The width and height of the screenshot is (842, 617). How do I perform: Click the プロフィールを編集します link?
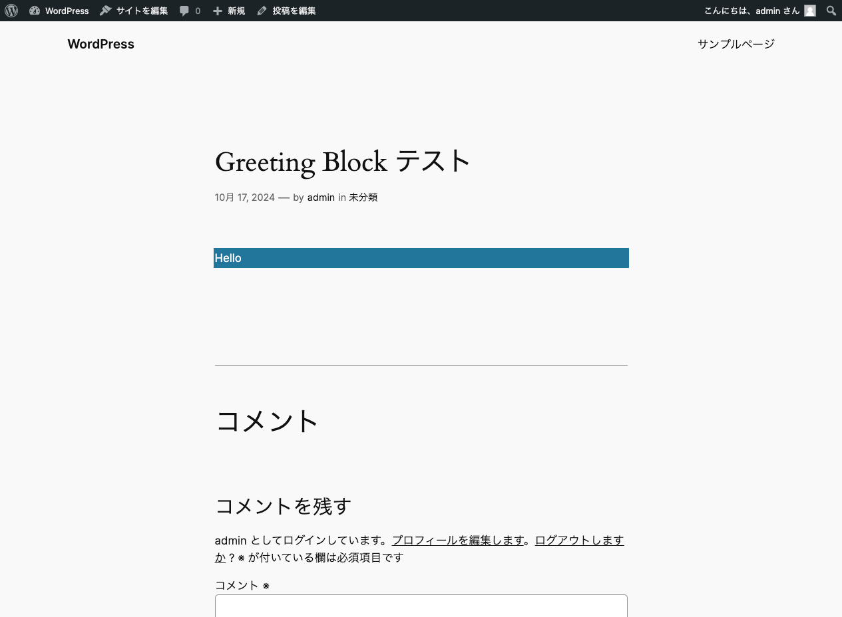[x=458, y=540]
